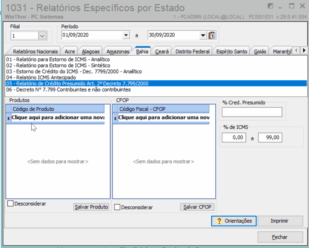The width and height of the screenshot is (309, 248).
Task: Select report 04 Relatório ICMS Antecipado
Action: 156,77
